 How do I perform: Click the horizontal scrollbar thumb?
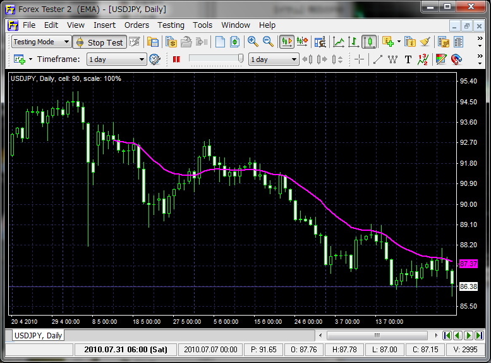pos(377,335)
